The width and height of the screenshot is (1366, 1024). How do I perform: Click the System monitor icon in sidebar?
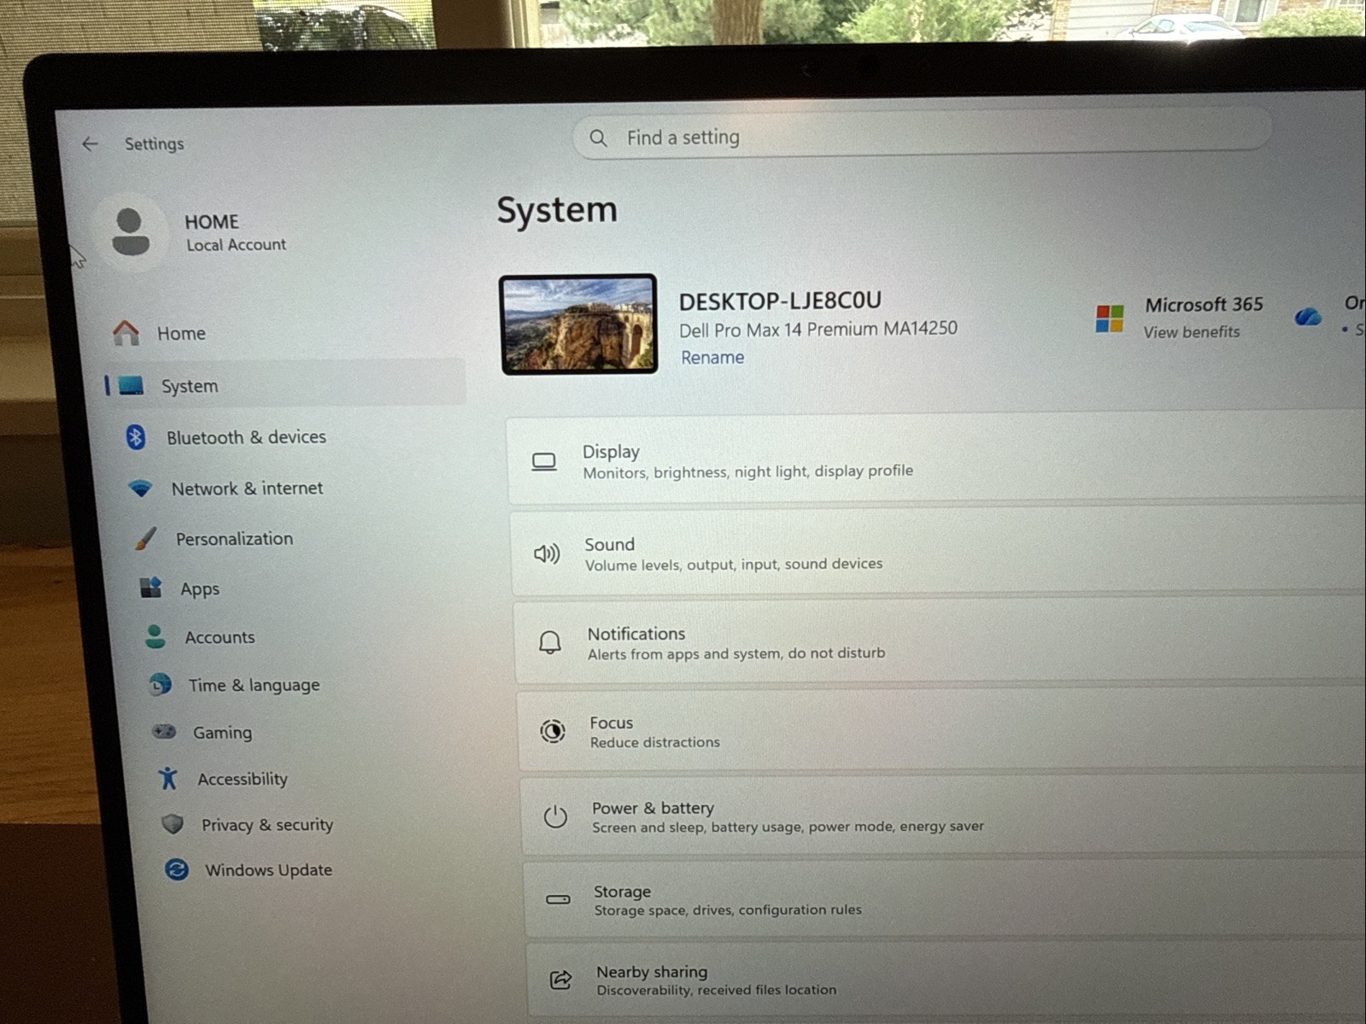point(132,386)
